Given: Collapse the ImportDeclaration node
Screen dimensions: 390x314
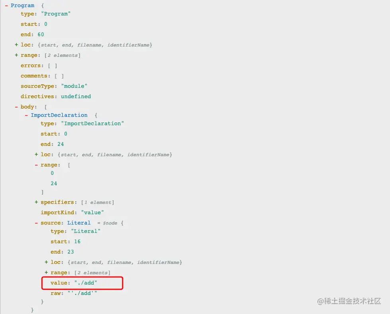Looking at the screenshot, I should pyautogui.click(x=26, y=115).
